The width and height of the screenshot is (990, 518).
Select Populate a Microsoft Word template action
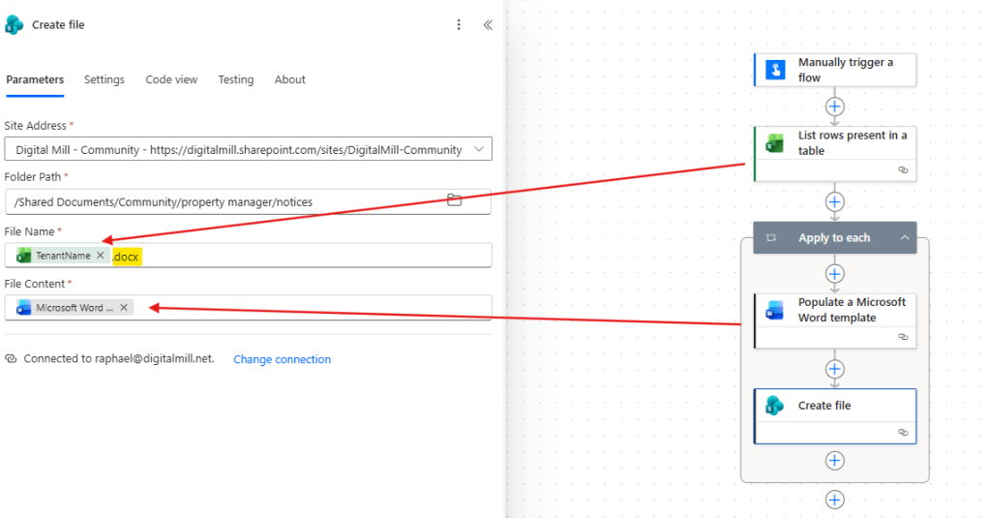(x=835, y=320)
